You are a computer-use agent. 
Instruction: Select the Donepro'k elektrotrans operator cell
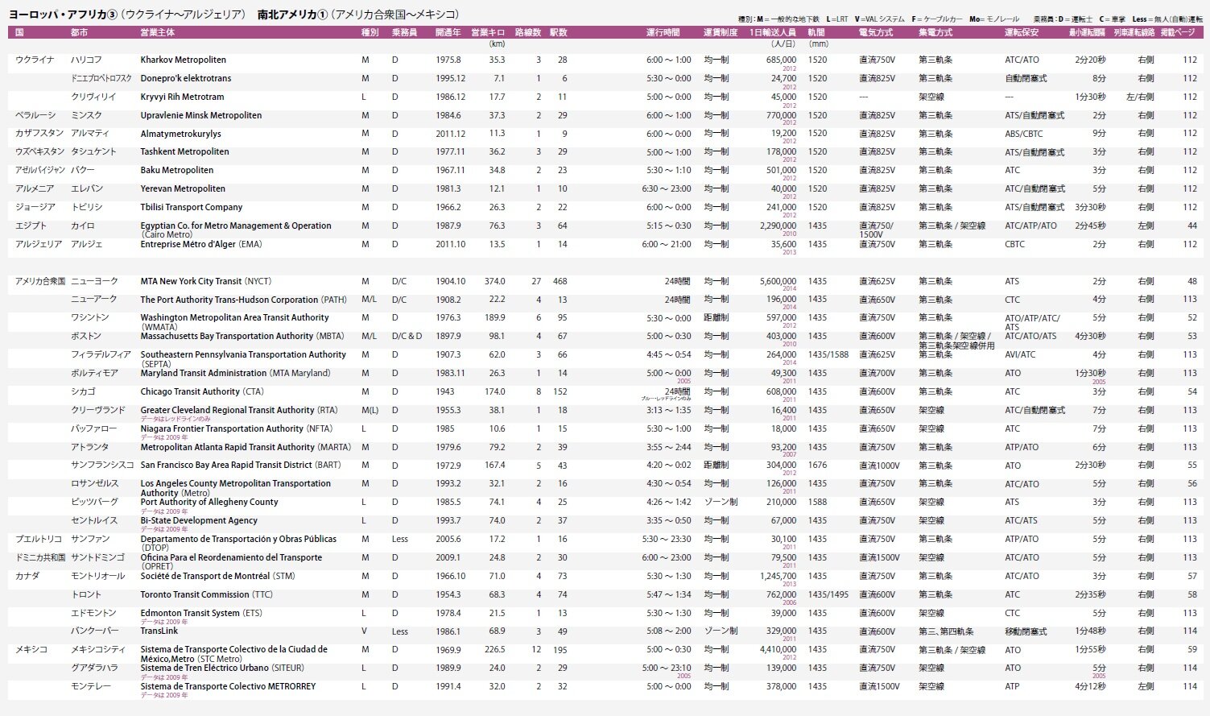tap(186, 78)
